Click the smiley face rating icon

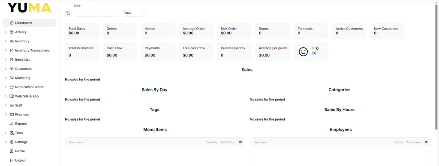tap(303, 52)
